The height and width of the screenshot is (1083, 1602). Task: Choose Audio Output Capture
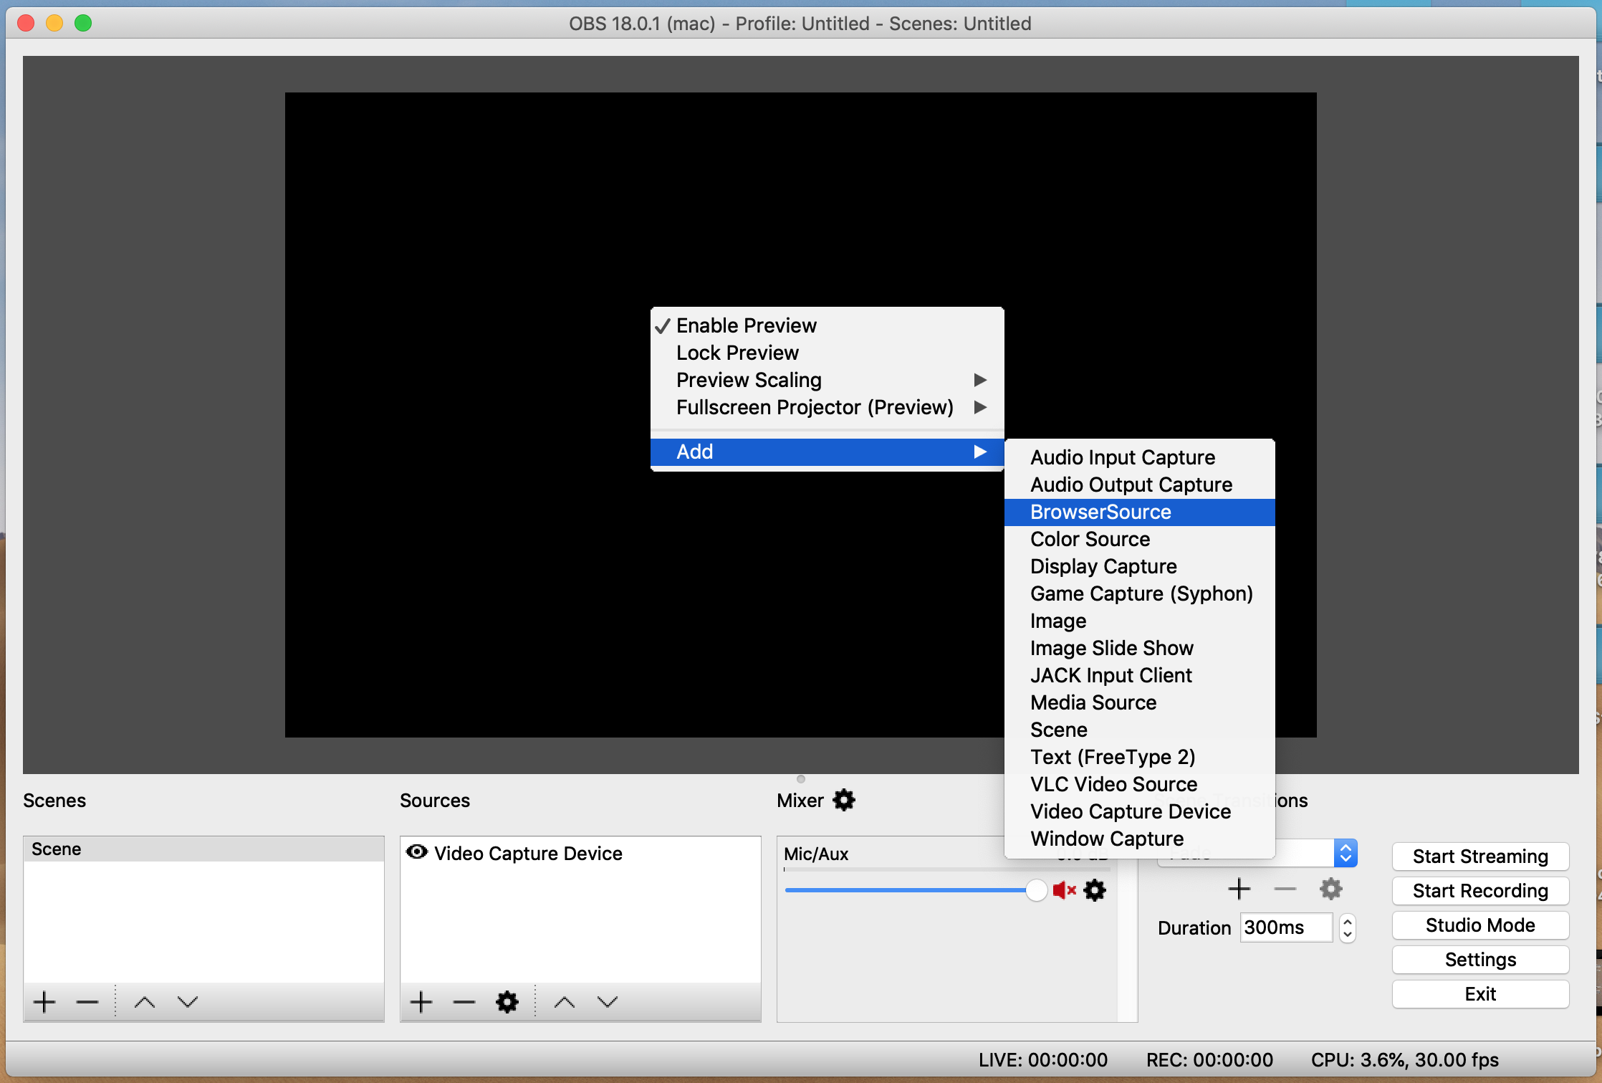pos(1139,485)
